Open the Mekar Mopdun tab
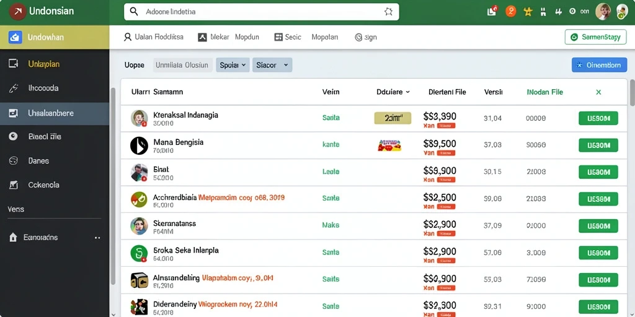Viewport: 635px width, 317px height. click(229, 37)
